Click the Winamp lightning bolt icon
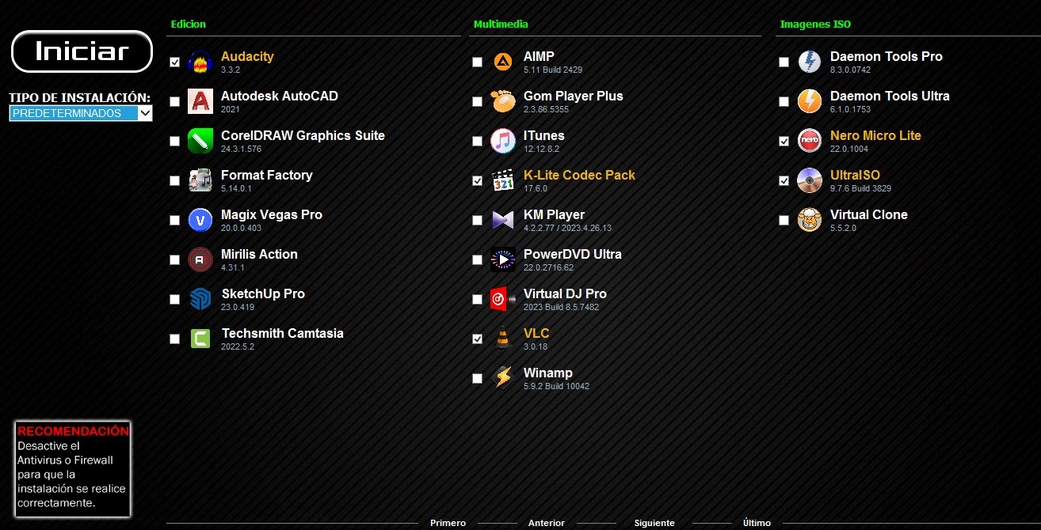The width and height of the screenshot is (1041, 530). pyautogui.click(x=503, y=379)
